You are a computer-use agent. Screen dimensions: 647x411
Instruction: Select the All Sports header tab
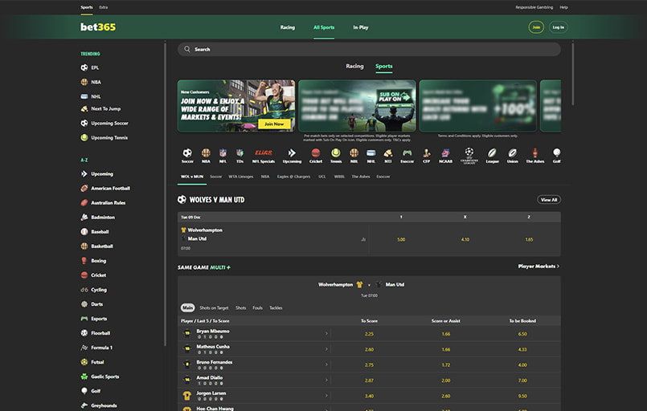pyautogui.click(x=324, y=27)
